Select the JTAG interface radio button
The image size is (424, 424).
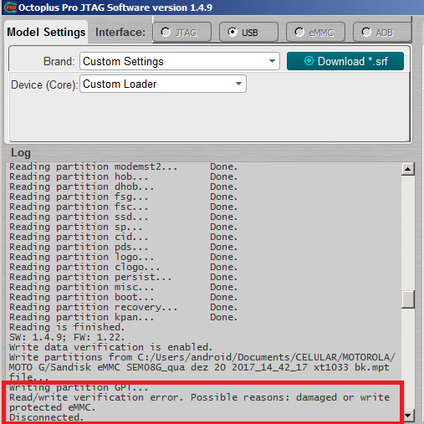pyautogui.click(x=166, y=33)
